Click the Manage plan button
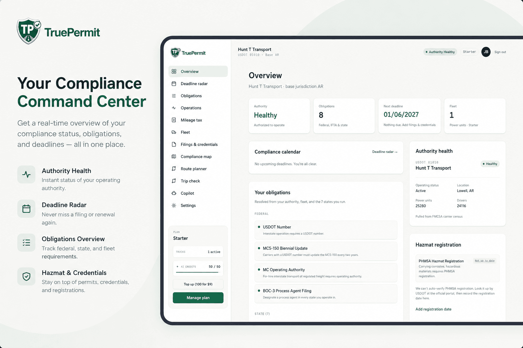 click(198, 298)
